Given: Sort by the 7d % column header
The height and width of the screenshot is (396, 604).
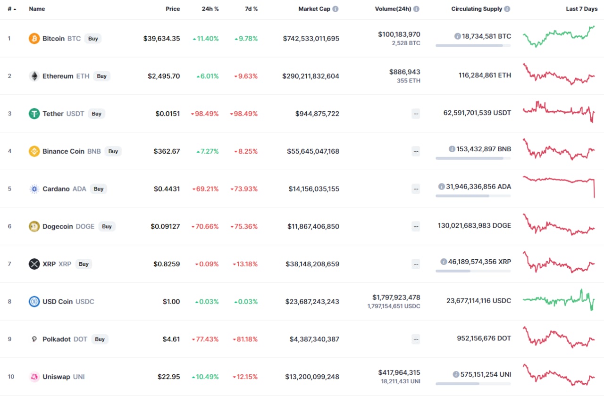Looking at the screenshot, I should pos(251,9).
